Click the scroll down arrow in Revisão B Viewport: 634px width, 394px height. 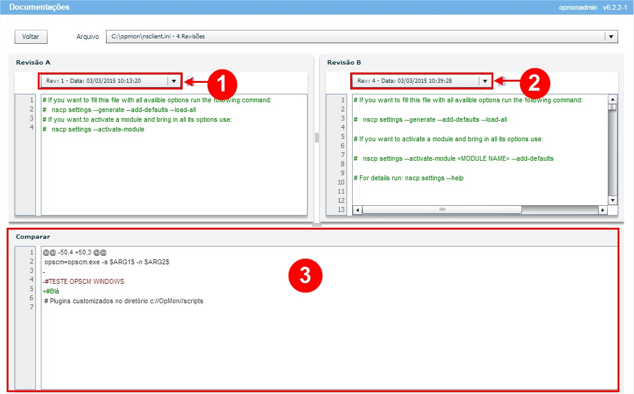pyautogui.click(x=613, y=200)
